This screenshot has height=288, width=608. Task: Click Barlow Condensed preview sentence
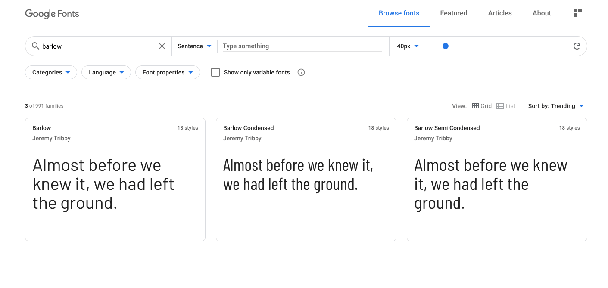pos(298,175)
